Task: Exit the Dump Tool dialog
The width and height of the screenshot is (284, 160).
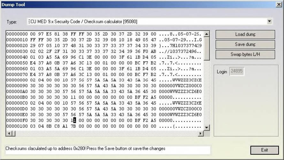Action: click(264, 150)
